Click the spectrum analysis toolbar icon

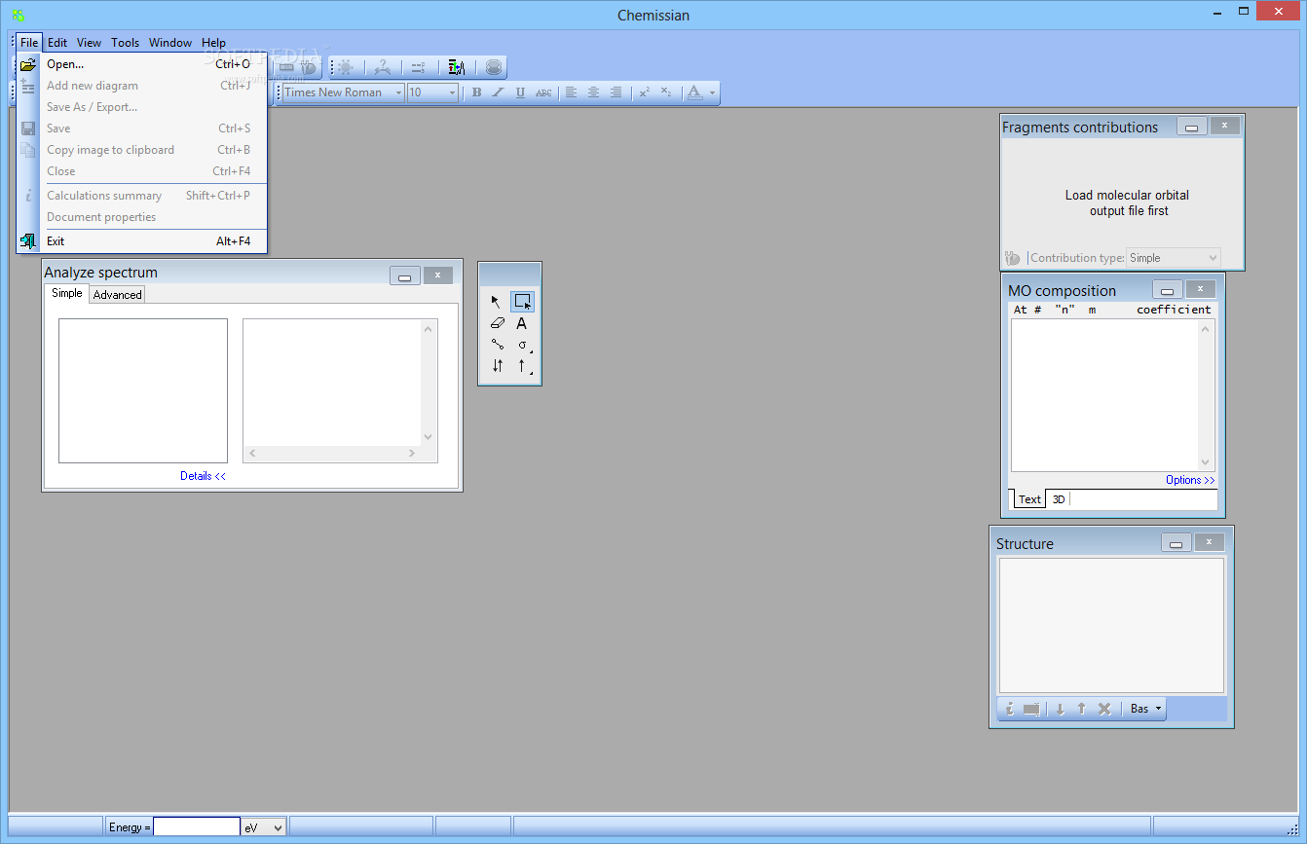point(456,67)
